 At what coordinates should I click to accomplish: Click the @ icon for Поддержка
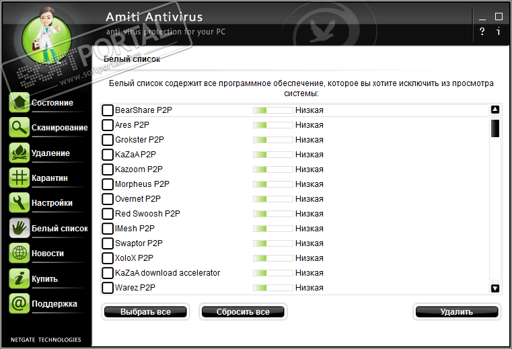[x=20, y=303]
